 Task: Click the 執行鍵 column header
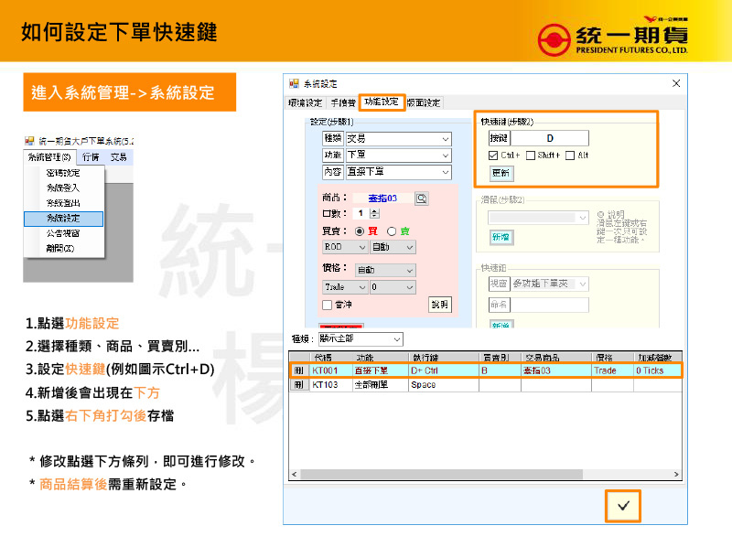click(444, 358)
